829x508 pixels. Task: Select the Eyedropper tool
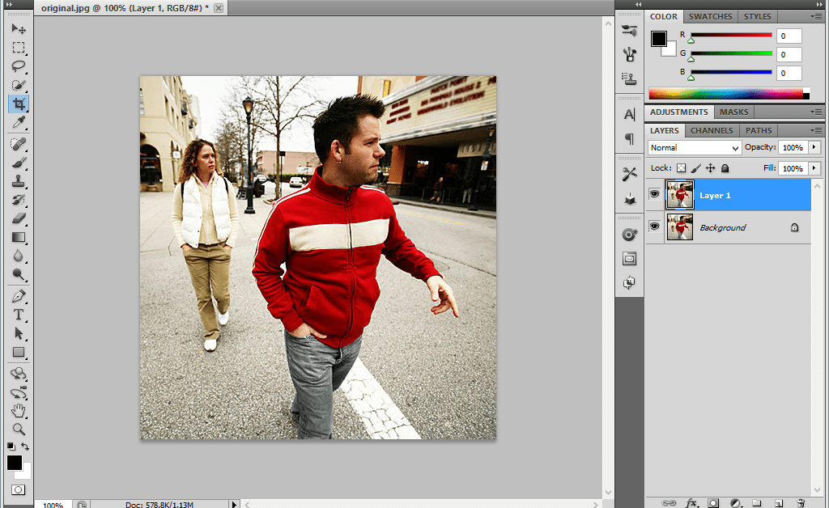click(x=19, y=122)
